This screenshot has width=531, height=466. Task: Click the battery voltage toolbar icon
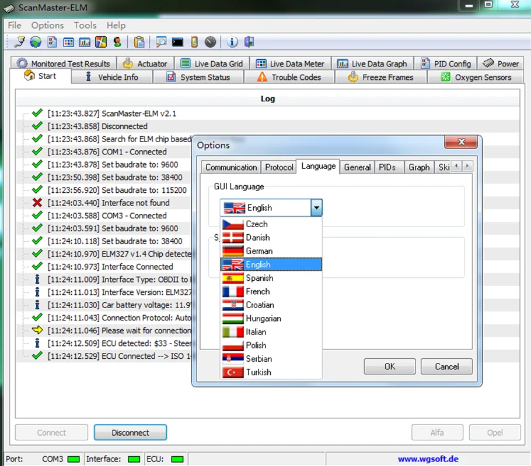pos(193,41)
